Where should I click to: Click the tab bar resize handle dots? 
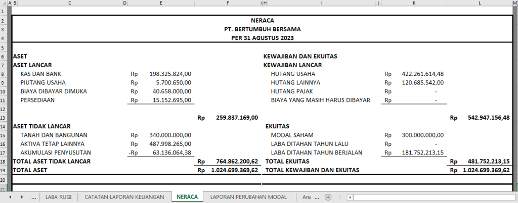click(340, 197)
